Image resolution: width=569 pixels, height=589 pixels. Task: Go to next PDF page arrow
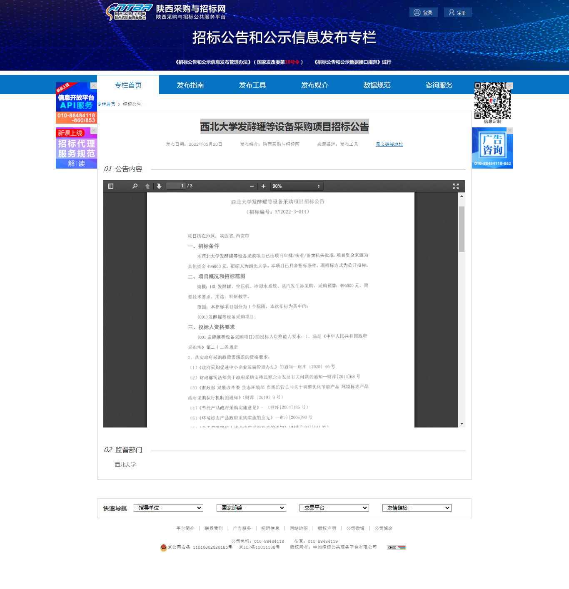(159, 186)
